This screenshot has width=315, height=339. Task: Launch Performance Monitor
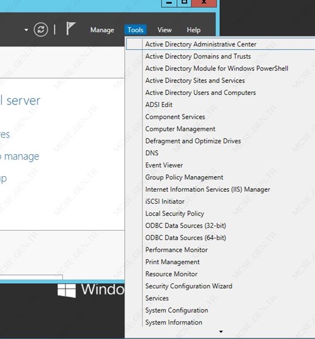tap(176, 250)
